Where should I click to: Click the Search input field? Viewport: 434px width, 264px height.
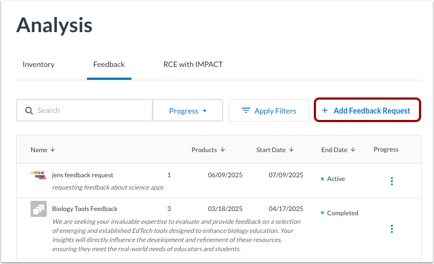(84, 110)
